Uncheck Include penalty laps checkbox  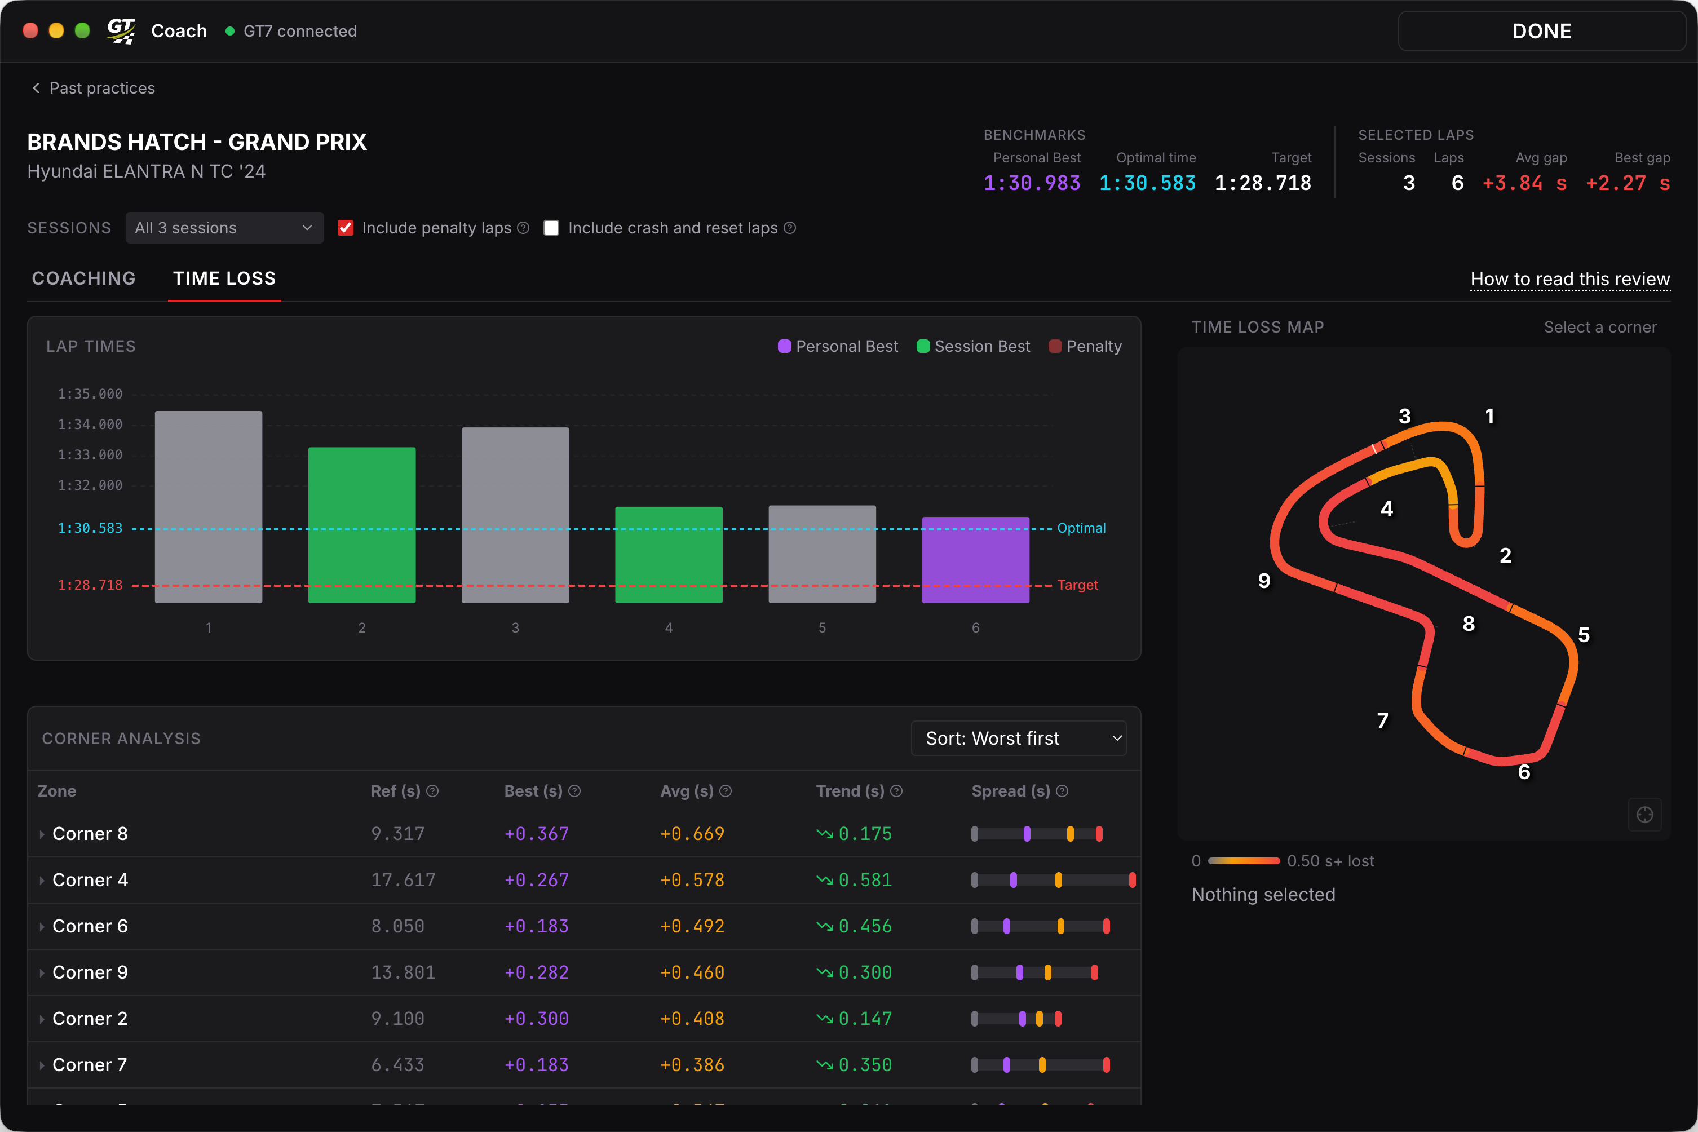pos(346,228)
